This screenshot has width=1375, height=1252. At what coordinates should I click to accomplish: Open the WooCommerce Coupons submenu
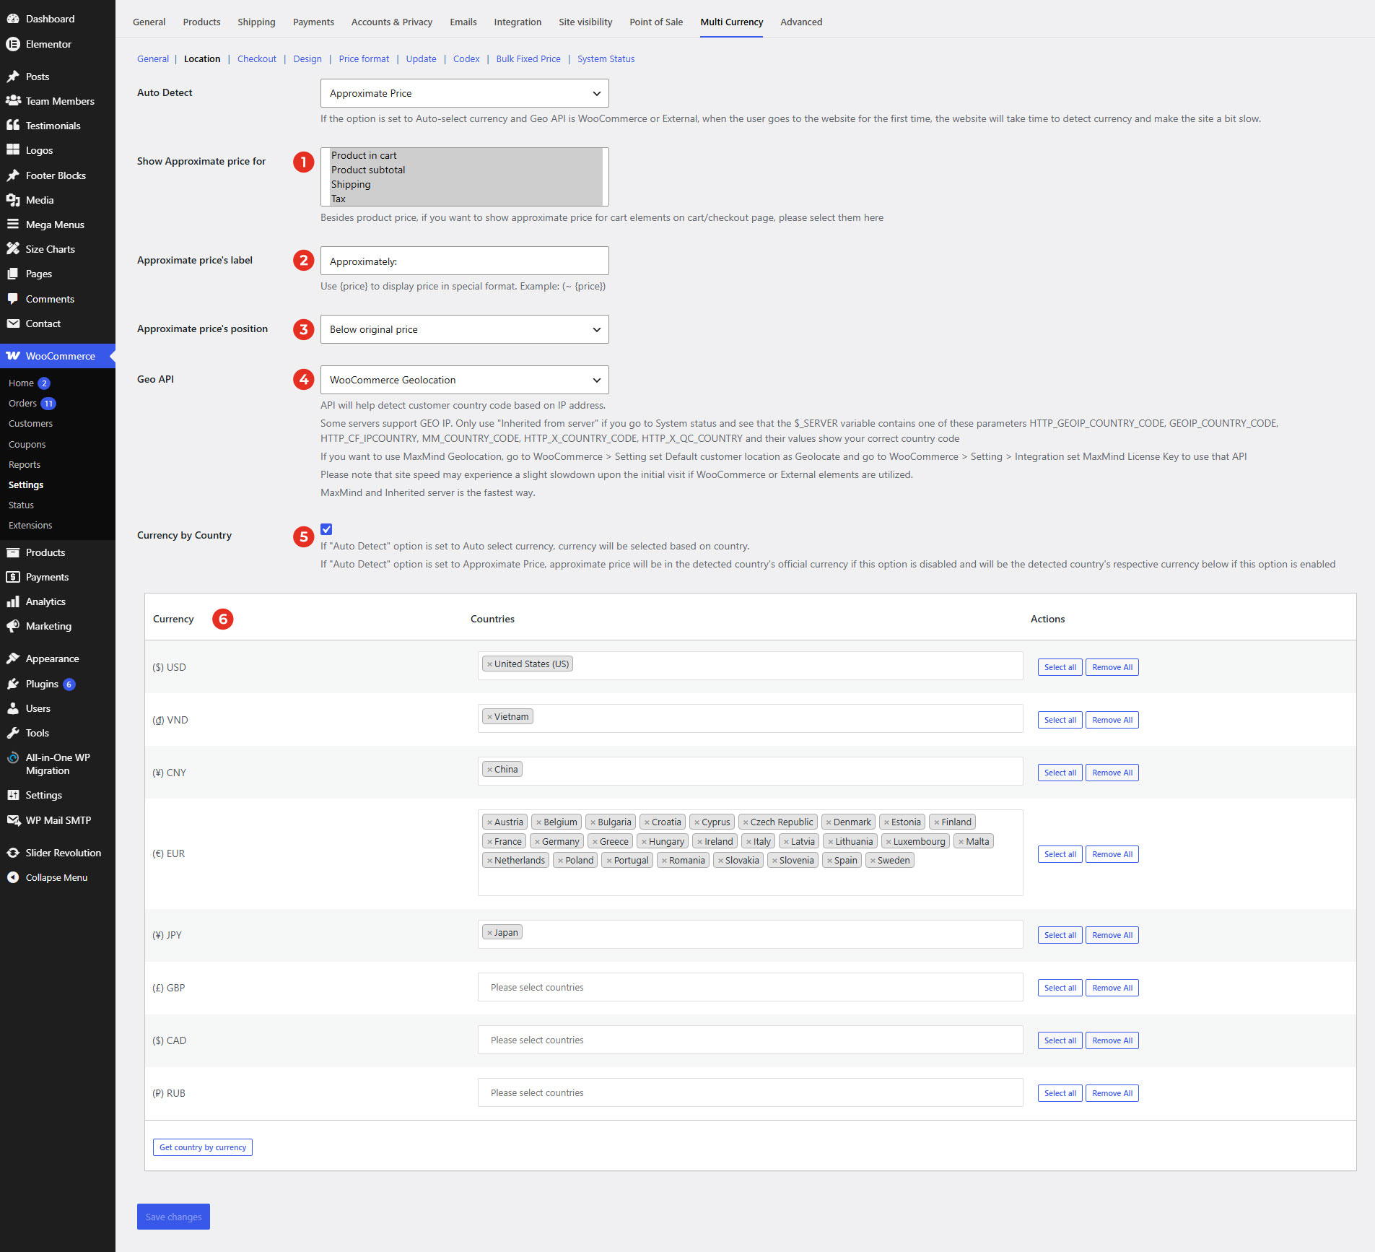coord(27,444)
